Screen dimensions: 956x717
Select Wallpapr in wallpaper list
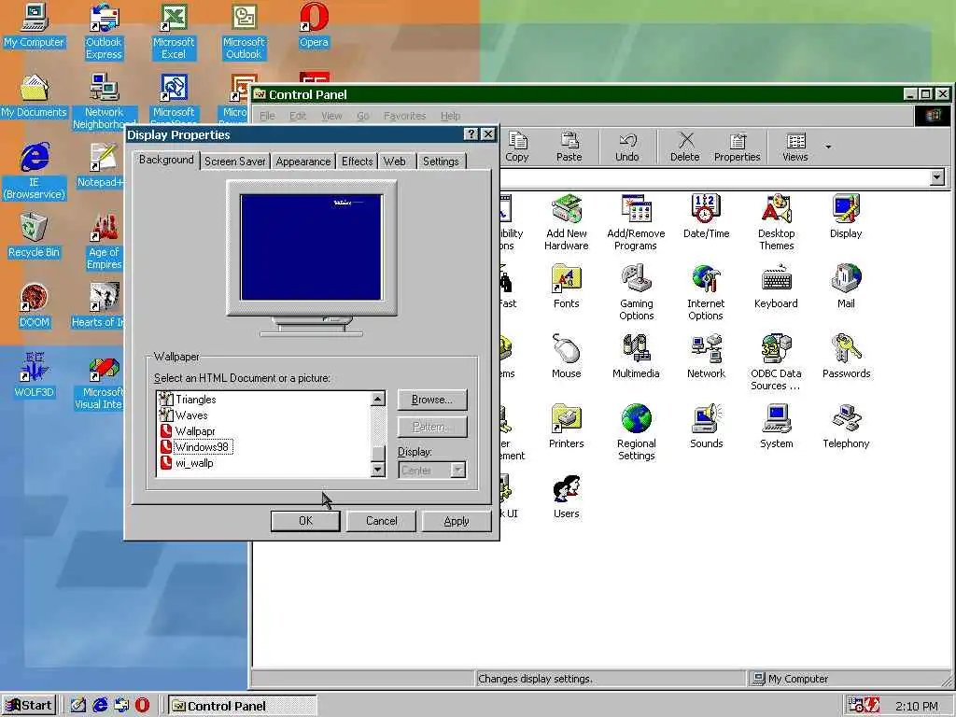pyautogui.click(x=195, y=431)
